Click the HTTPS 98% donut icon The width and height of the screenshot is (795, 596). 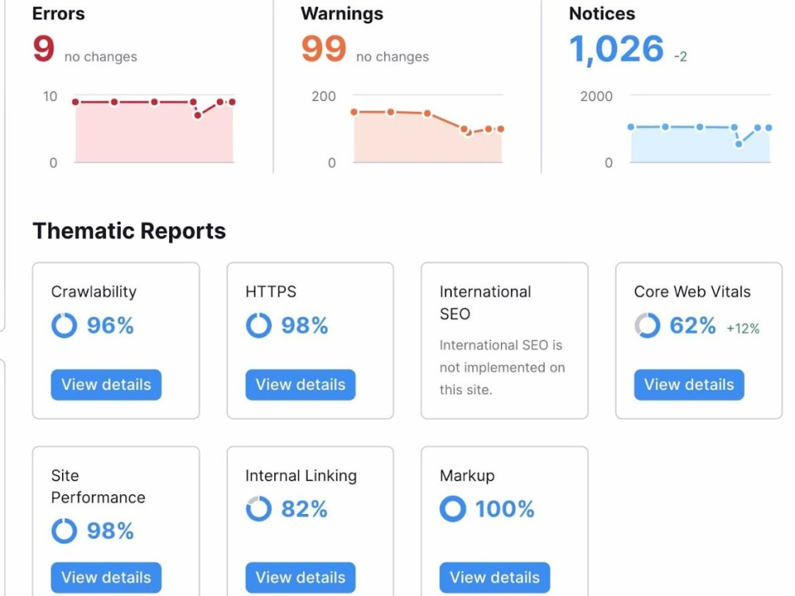point(258,325)
